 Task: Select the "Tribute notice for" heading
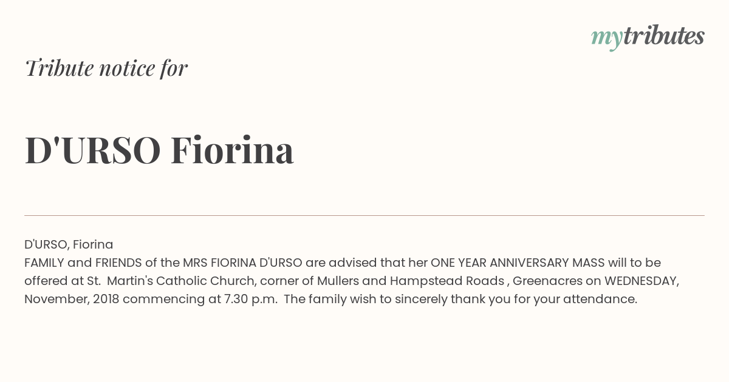click(x=106, y=68)
